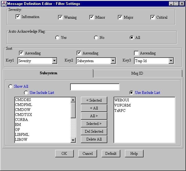The width and height of the screenshot is (186, 171).
Task: Click the Delete All button
Action: pos(94,139)
